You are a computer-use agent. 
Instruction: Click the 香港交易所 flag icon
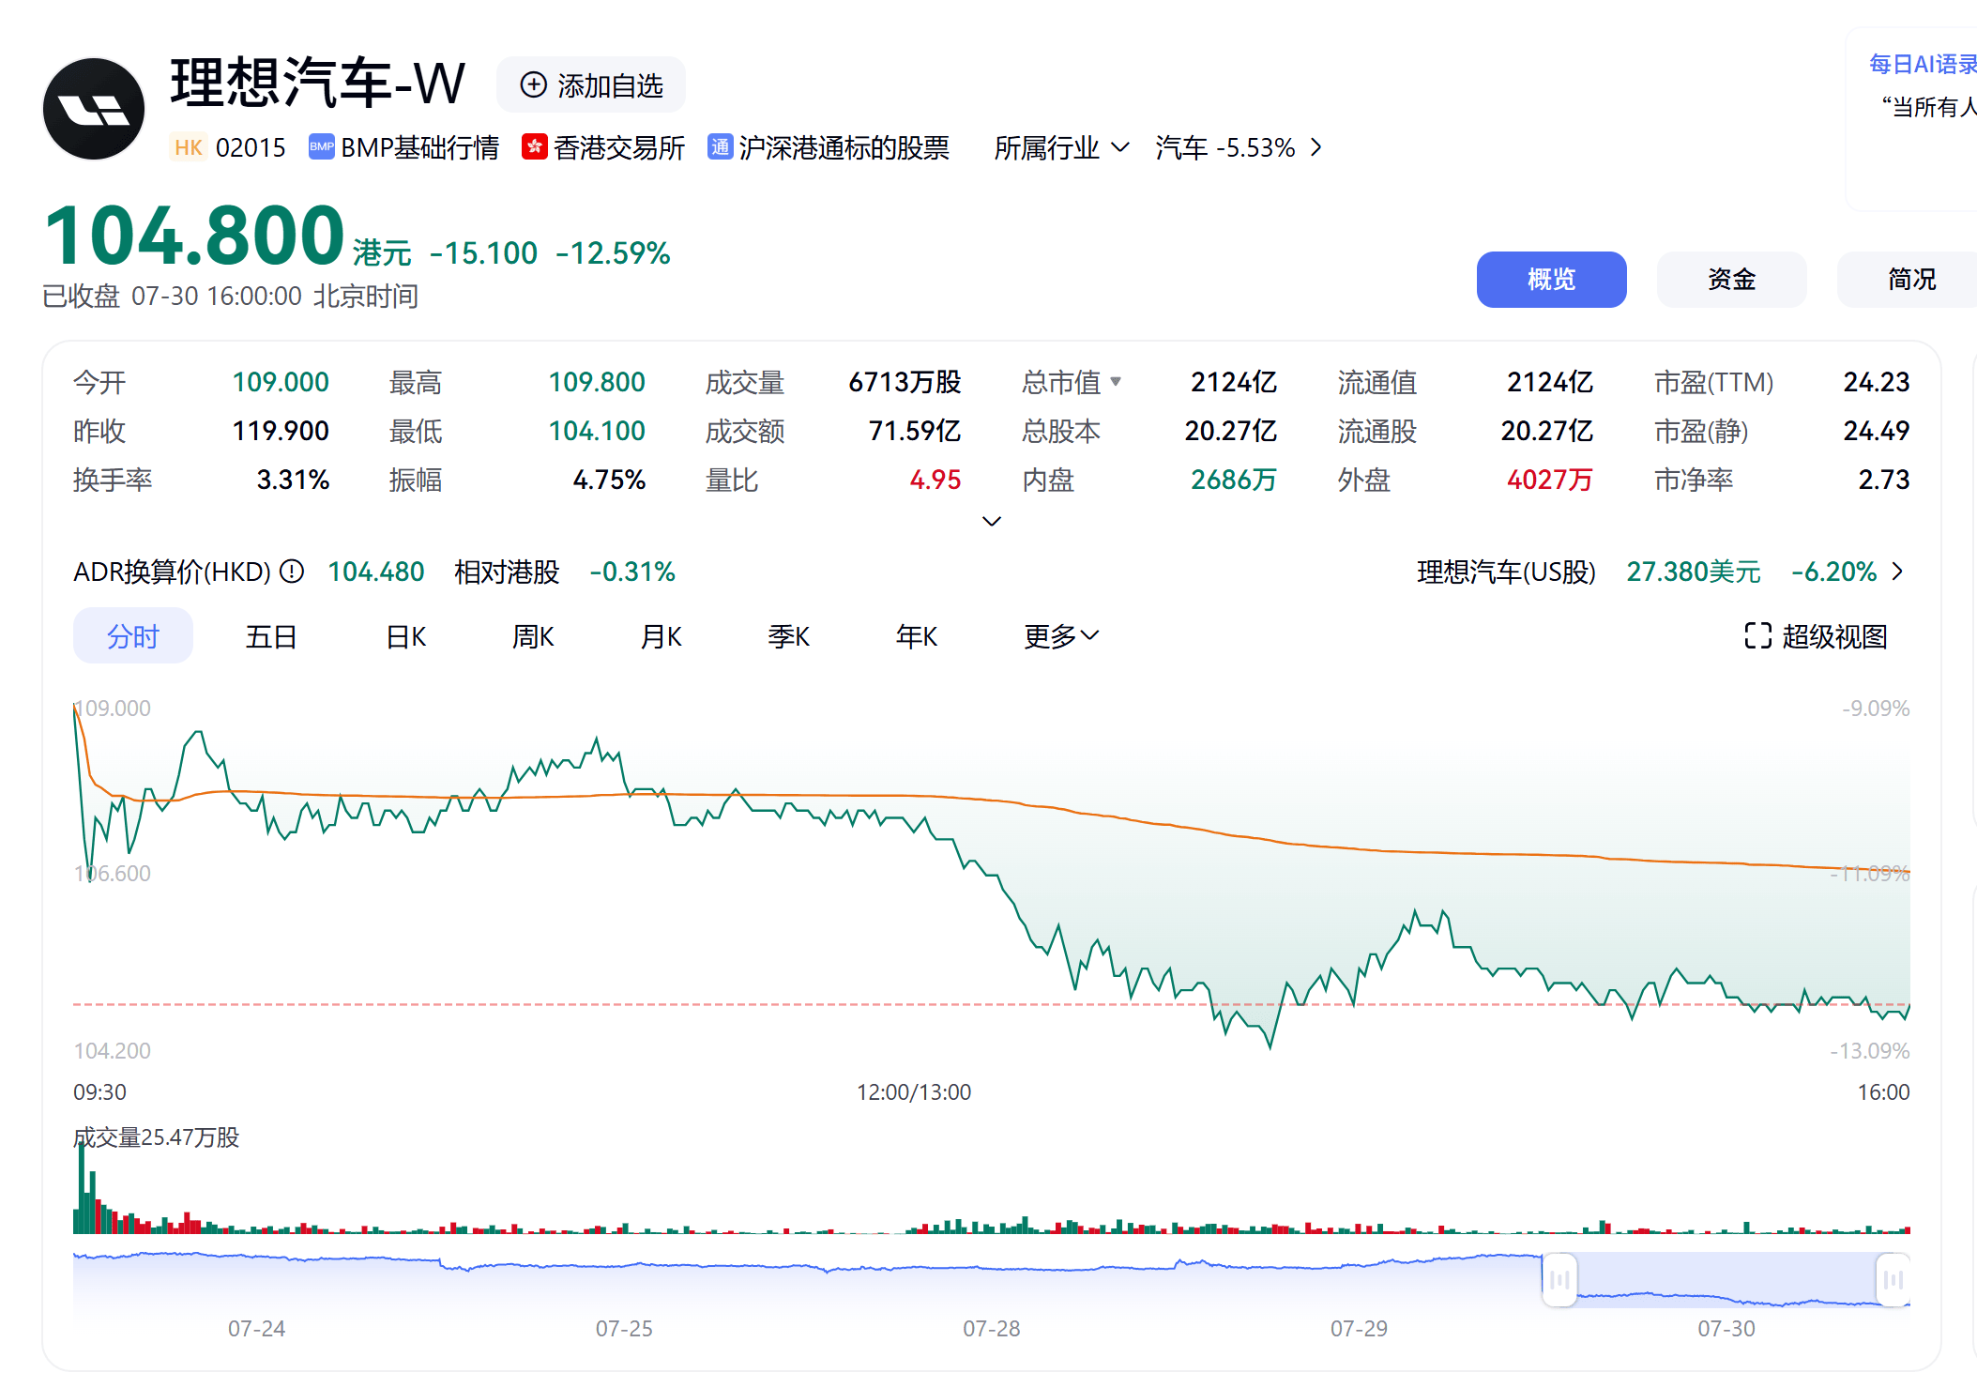[535, 146]
